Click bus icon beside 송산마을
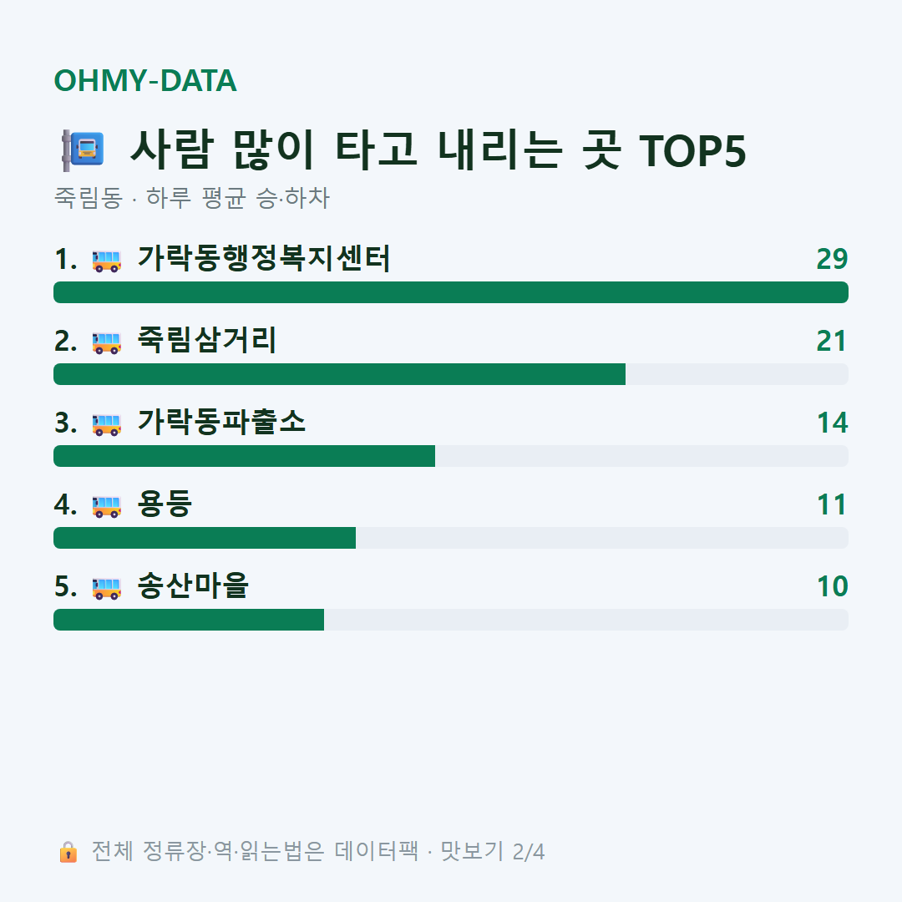 [x=106, y=588]
